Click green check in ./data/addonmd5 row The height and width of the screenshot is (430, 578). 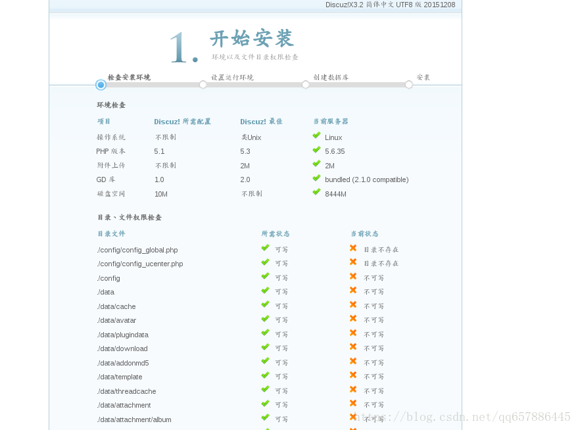tap(266, 361)
